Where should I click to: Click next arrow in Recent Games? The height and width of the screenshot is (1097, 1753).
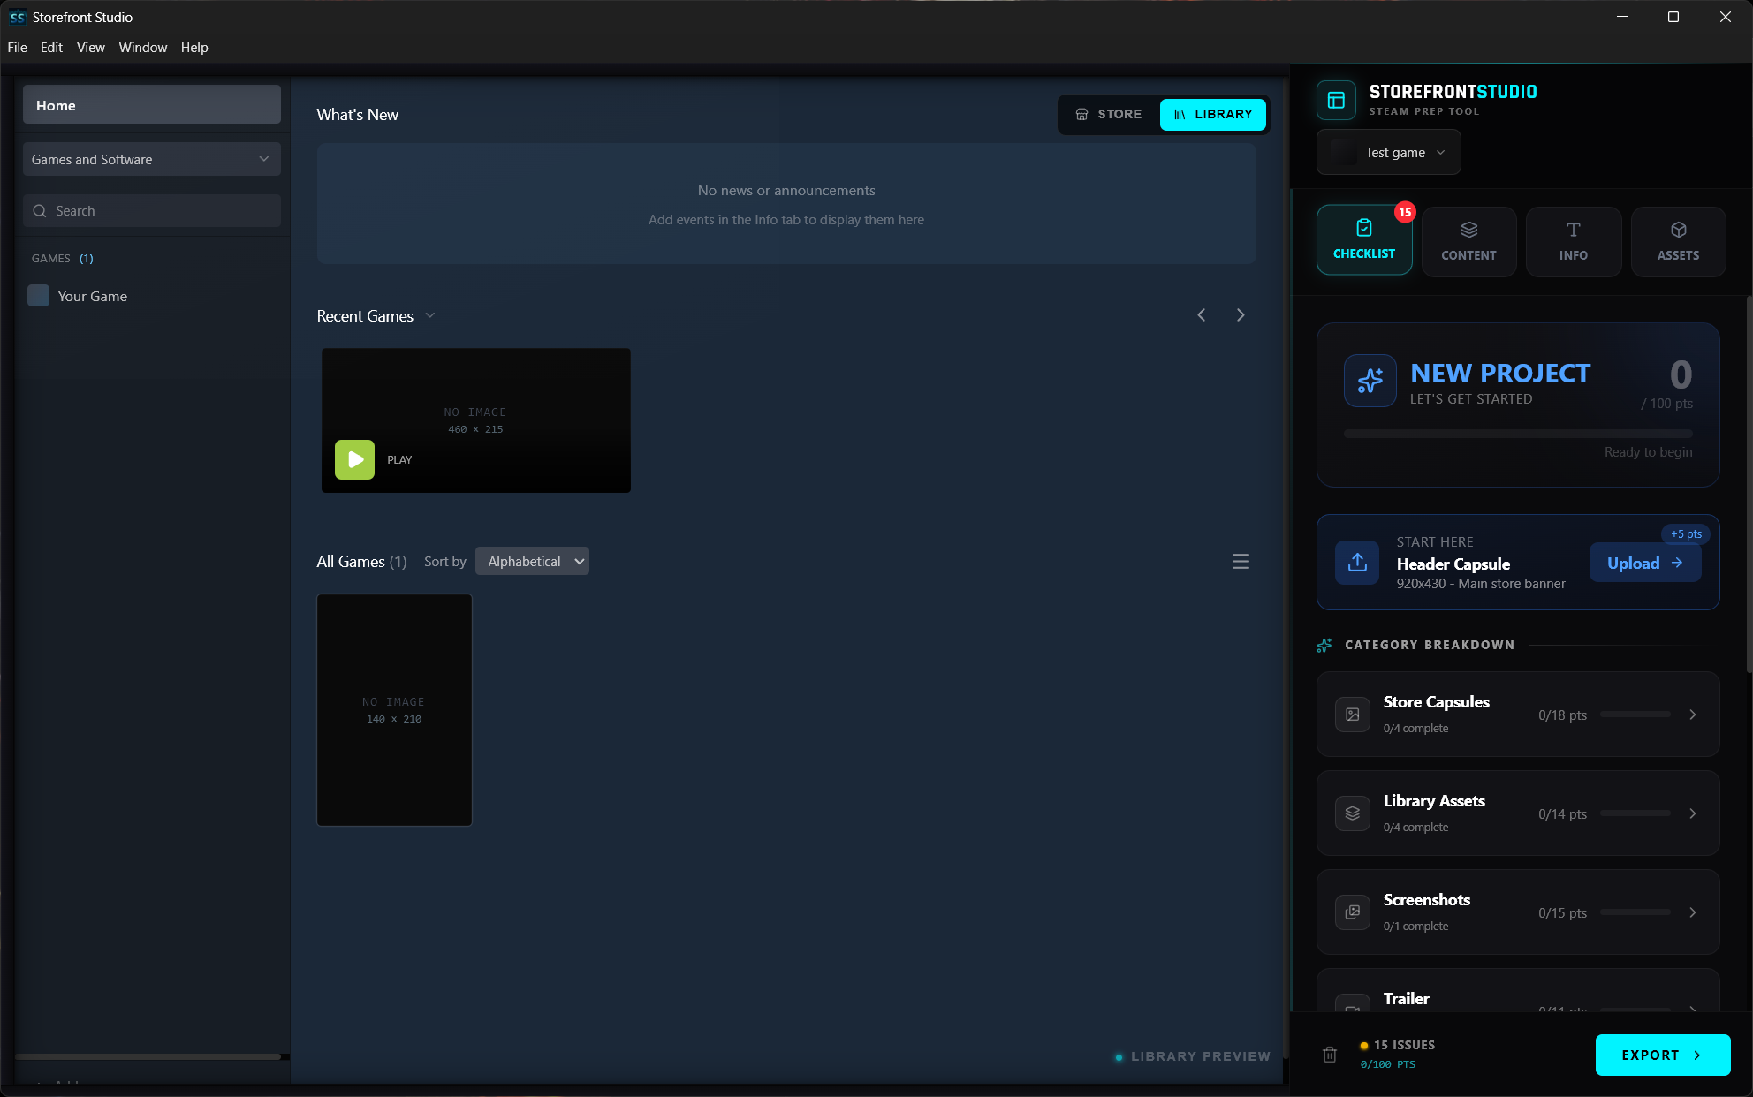coord(1241,315)
